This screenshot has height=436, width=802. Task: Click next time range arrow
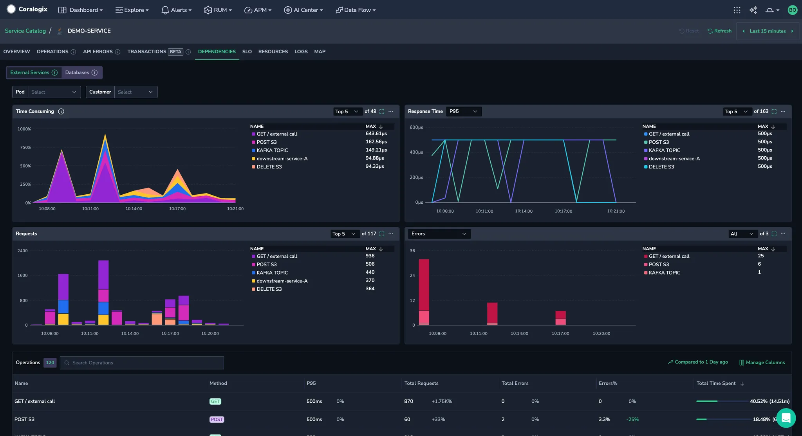[x=792, y=31]
